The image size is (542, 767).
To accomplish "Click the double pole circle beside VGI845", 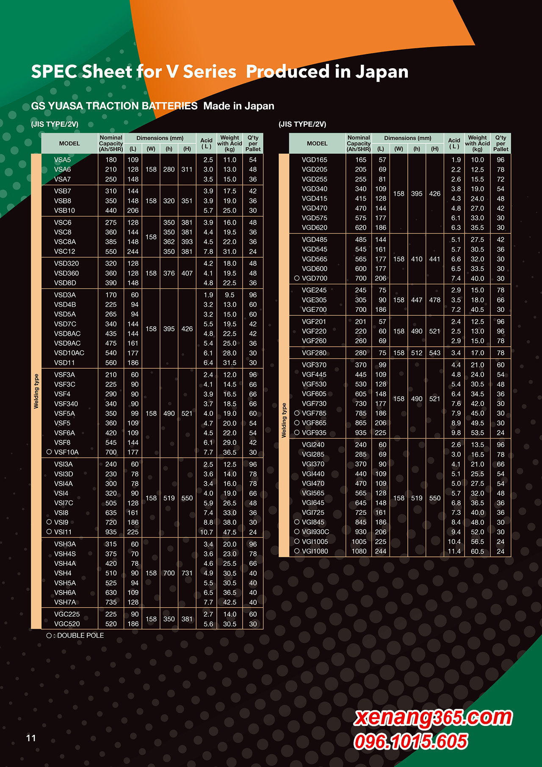I will click(297, 522).
